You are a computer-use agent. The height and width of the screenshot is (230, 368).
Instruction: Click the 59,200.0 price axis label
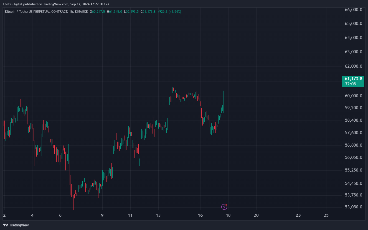tap(353, 108)
